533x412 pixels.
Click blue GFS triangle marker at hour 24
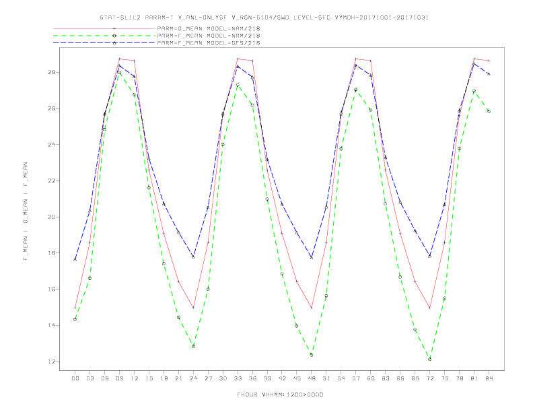193,257
